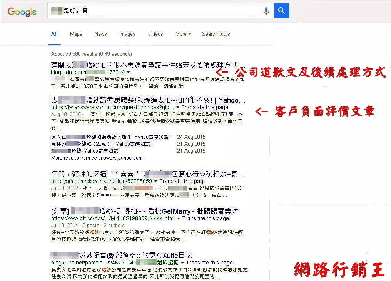Screen dimensions: 391x281
Task: Click the 'About 99,300 results' text
Action: click(x=92, y=54)
